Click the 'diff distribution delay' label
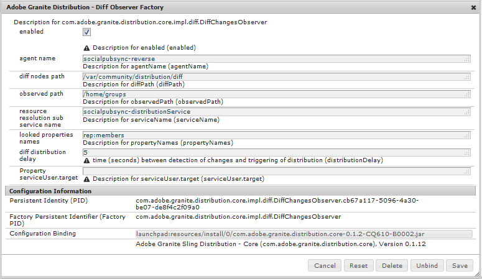 pos(42,155)
